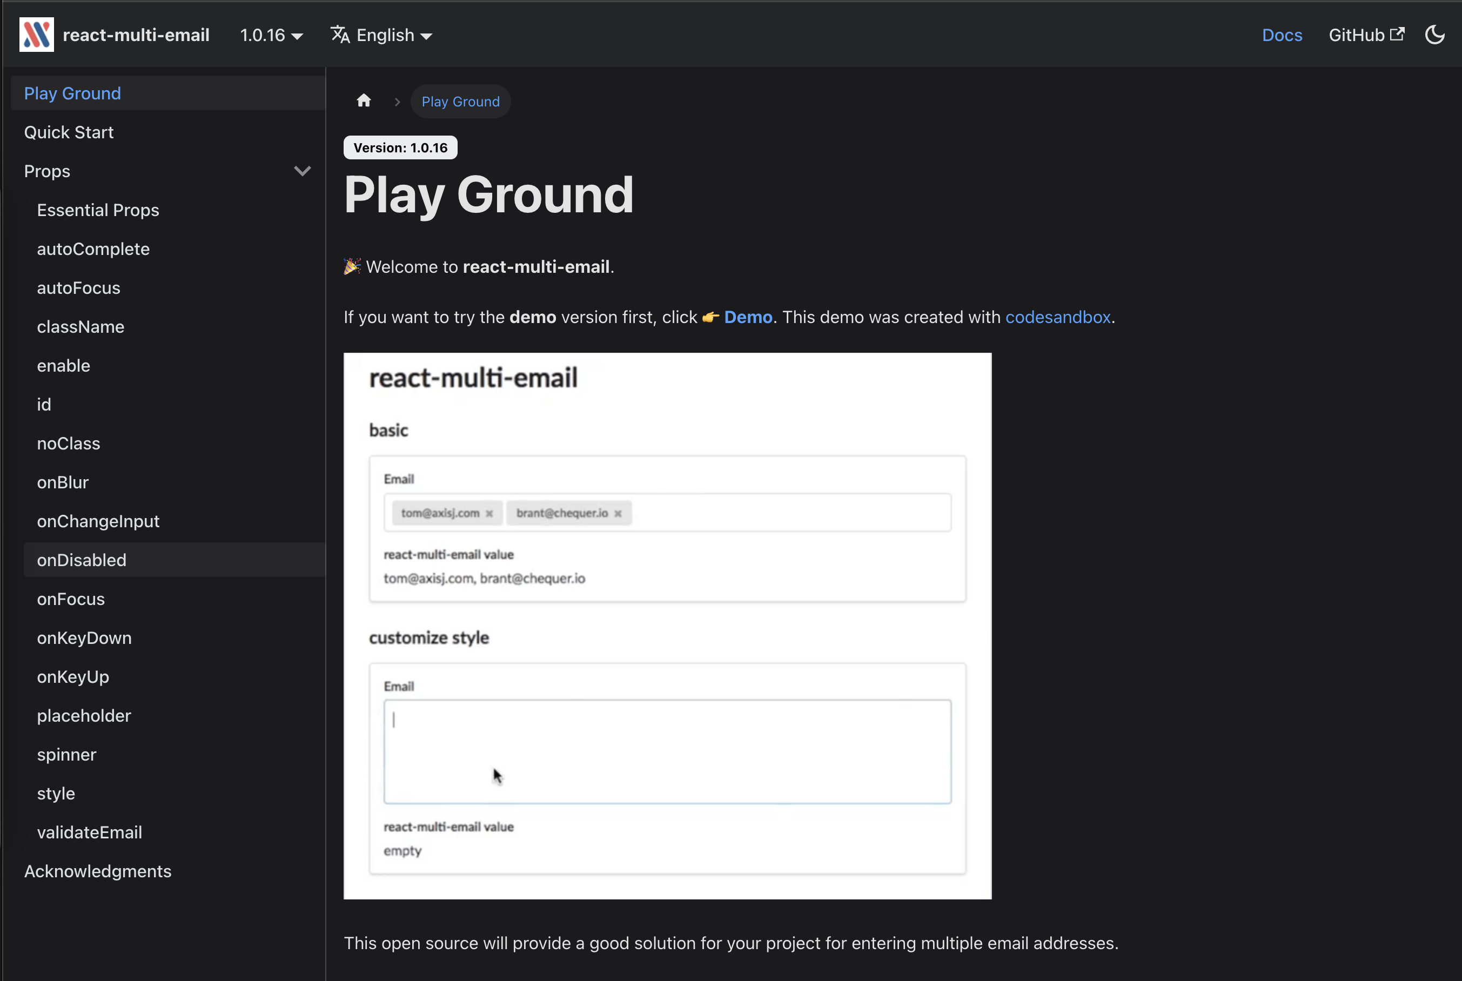
Task: Open the 1.0.16 version dropdown
Action: click(x=271, y=36)
